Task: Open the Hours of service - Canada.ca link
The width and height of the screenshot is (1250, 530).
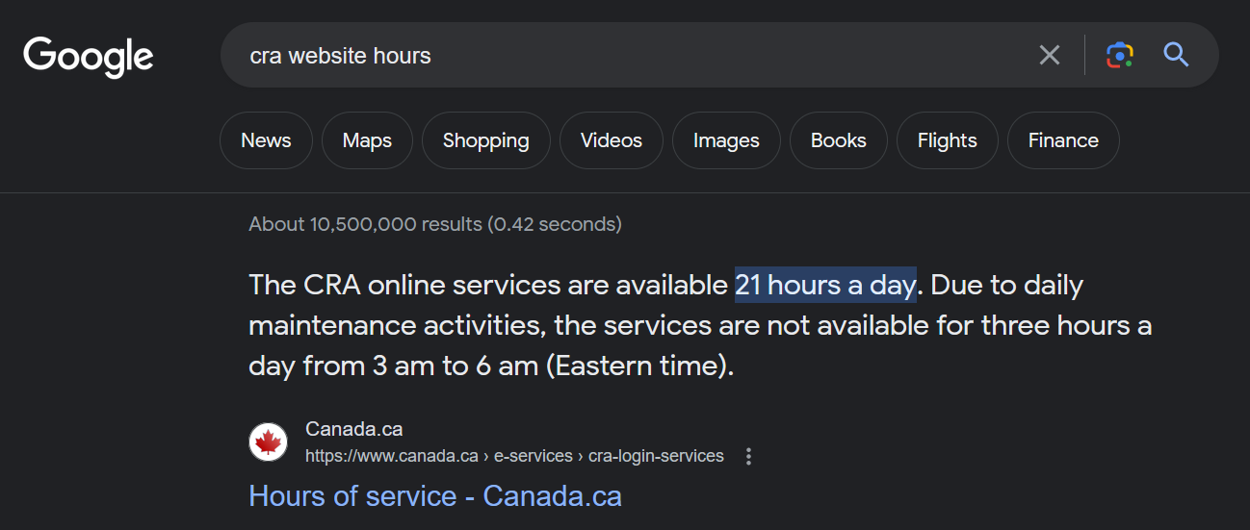Action: coord(435,496)
